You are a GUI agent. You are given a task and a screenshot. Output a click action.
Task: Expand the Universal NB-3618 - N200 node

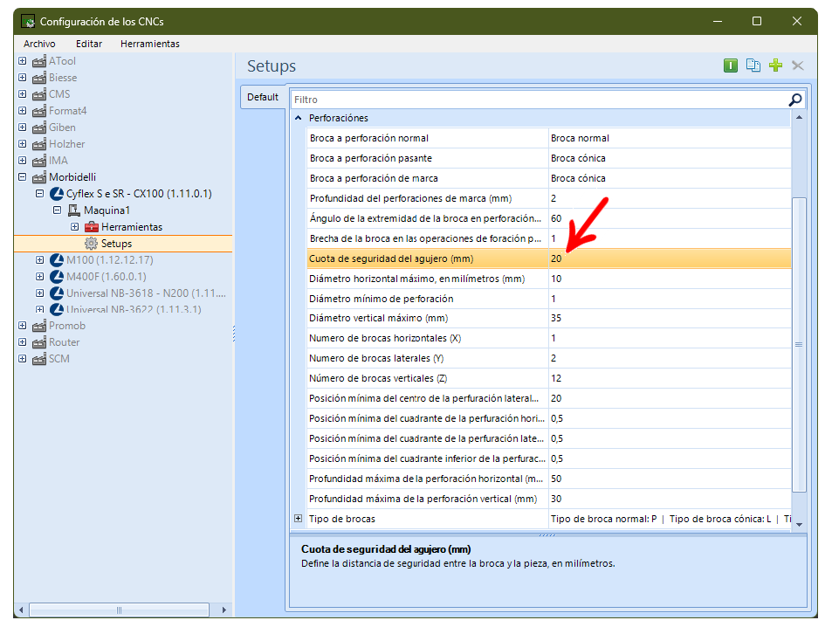pos(40,293)
